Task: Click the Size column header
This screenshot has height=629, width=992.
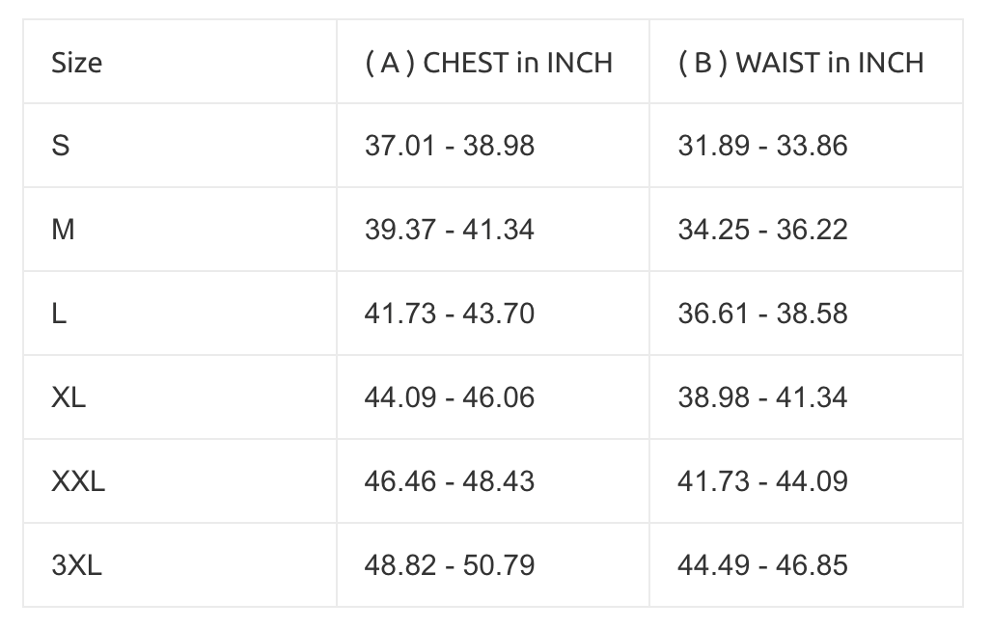Action: coord(76,63)
